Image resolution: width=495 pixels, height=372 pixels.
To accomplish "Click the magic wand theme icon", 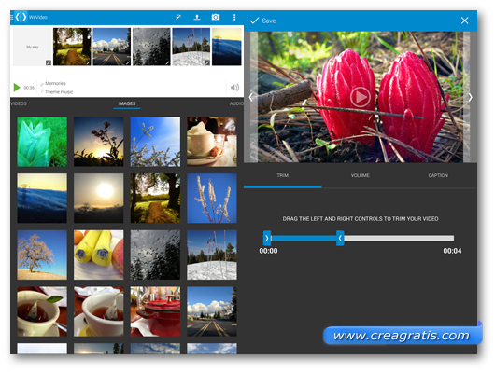I will coord(178,17).
